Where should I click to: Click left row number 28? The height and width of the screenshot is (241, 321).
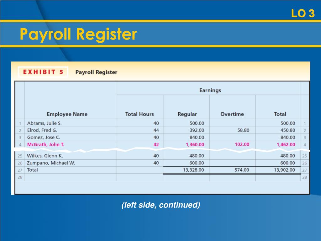coord(20,177)
